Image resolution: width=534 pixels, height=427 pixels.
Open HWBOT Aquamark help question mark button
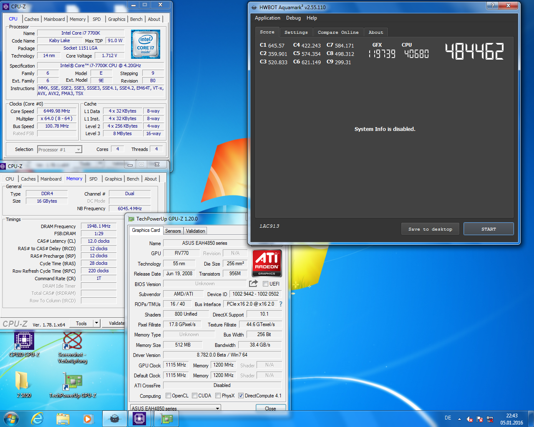click(x=492, y=5)
